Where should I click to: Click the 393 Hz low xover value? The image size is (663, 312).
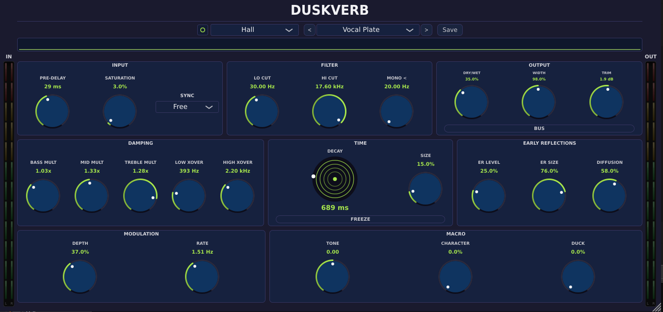click(189, 171)
